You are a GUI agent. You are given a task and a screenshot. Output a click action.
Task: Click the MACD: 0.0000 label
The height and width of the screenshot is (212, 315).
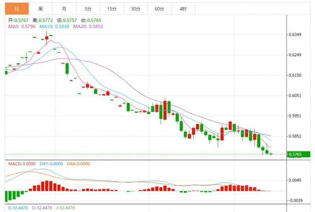click(22, 164)
